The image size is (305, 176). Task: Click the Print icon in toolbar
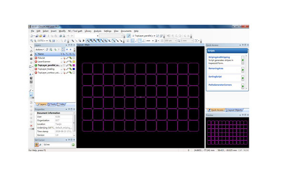[60, 36]
